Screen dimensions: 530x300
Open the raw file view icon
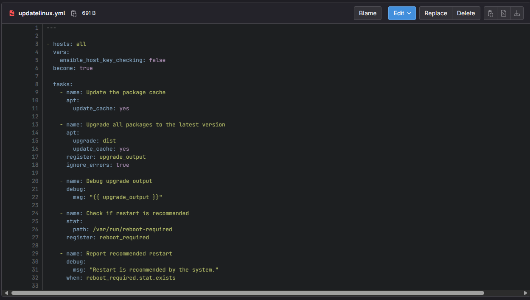[x=503, y=13]
